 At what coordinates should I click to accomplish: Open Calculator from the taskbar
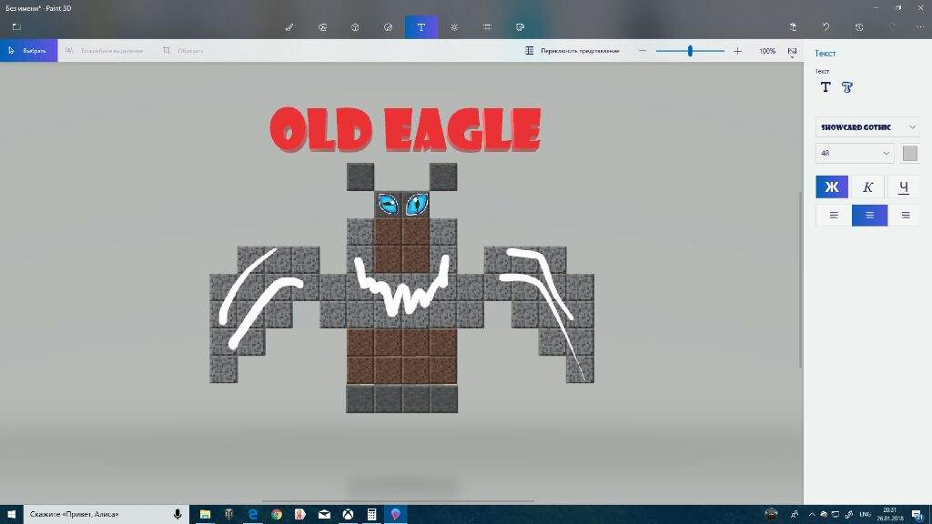(x=371, y=515)
